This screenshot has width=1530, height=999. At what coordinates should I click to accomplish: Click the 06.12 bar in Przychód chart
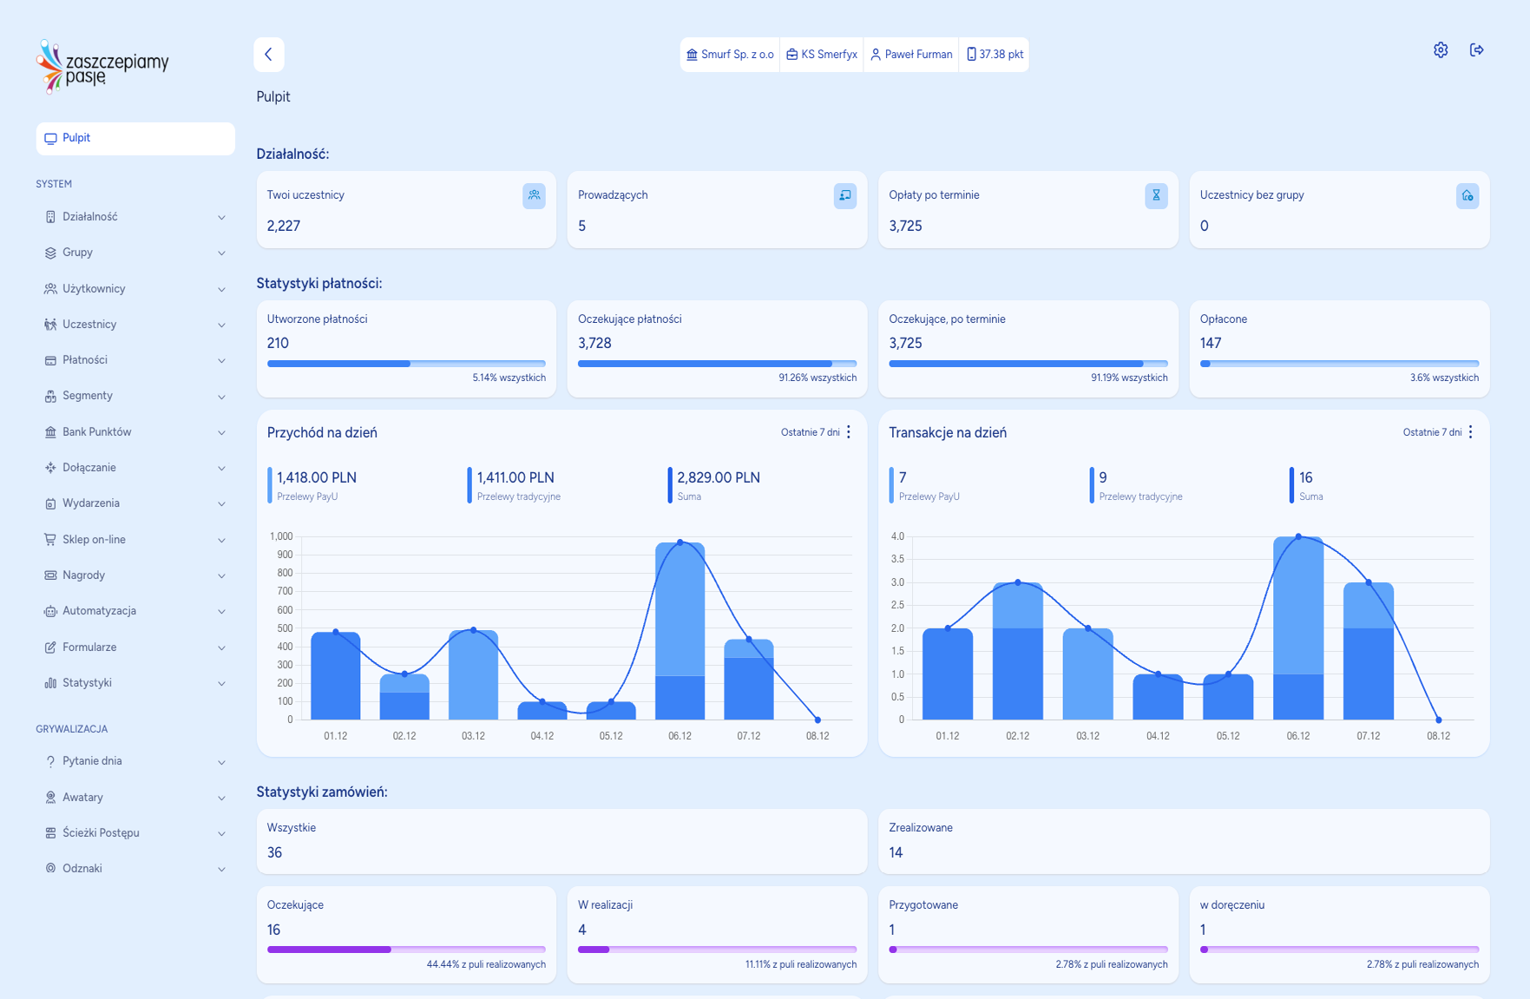coord(680,634)
